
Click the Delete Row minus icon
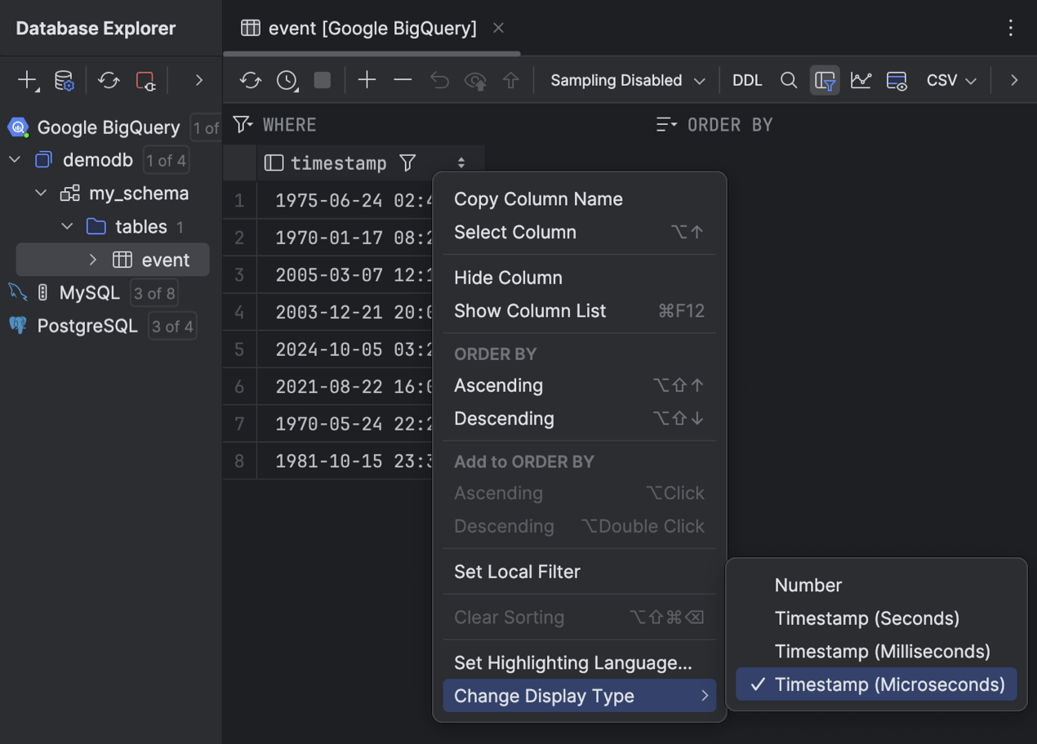pyautogui.click(x=403, y=80)
